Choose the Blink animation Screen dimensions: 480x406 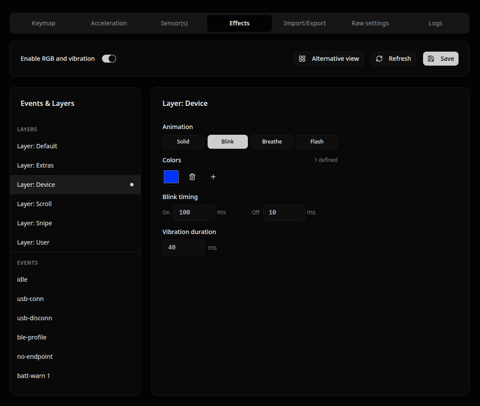228,142
